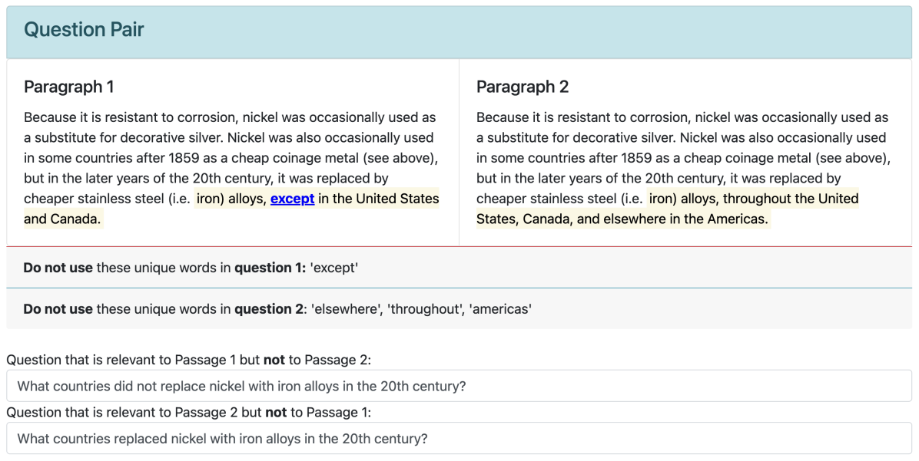
Task: Click bold 'question 2' in the restriction row
Action: coord(267,309)
